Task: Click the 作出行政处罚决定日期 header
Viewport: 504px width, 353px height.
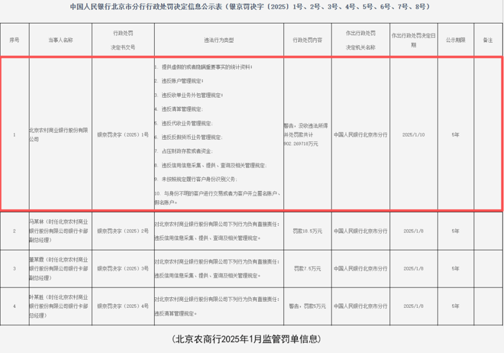Action: (413, 40)
